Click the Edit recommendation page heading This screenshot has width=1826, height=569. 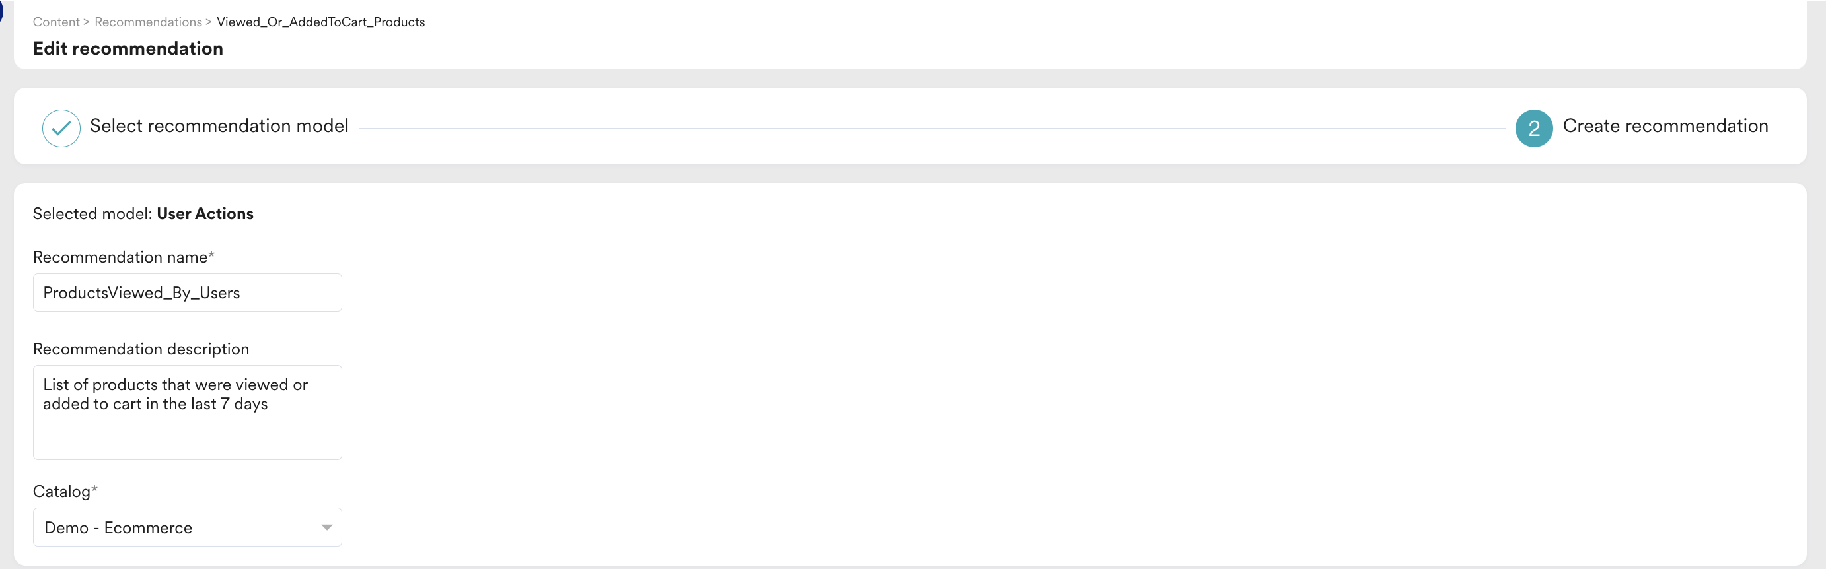coord(128,48)
